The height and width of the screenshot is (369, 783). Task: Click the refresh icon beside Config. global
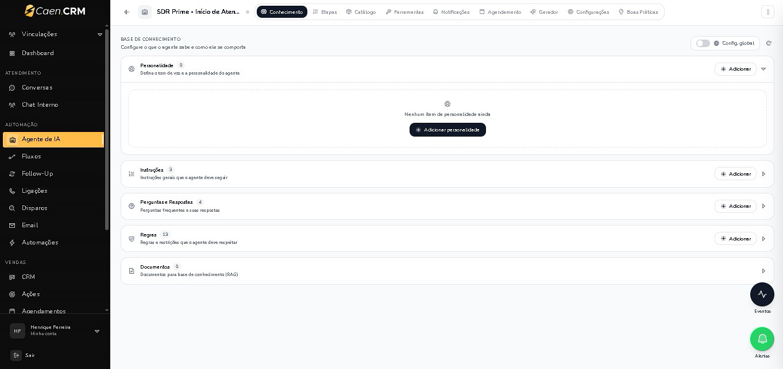(769, 43)
